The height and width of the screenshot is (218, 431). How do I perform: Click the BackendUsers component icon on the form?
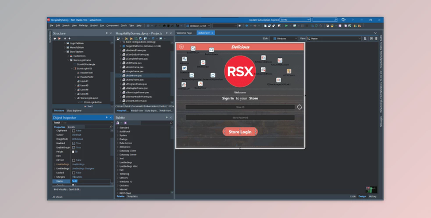(x=211, y=50)
